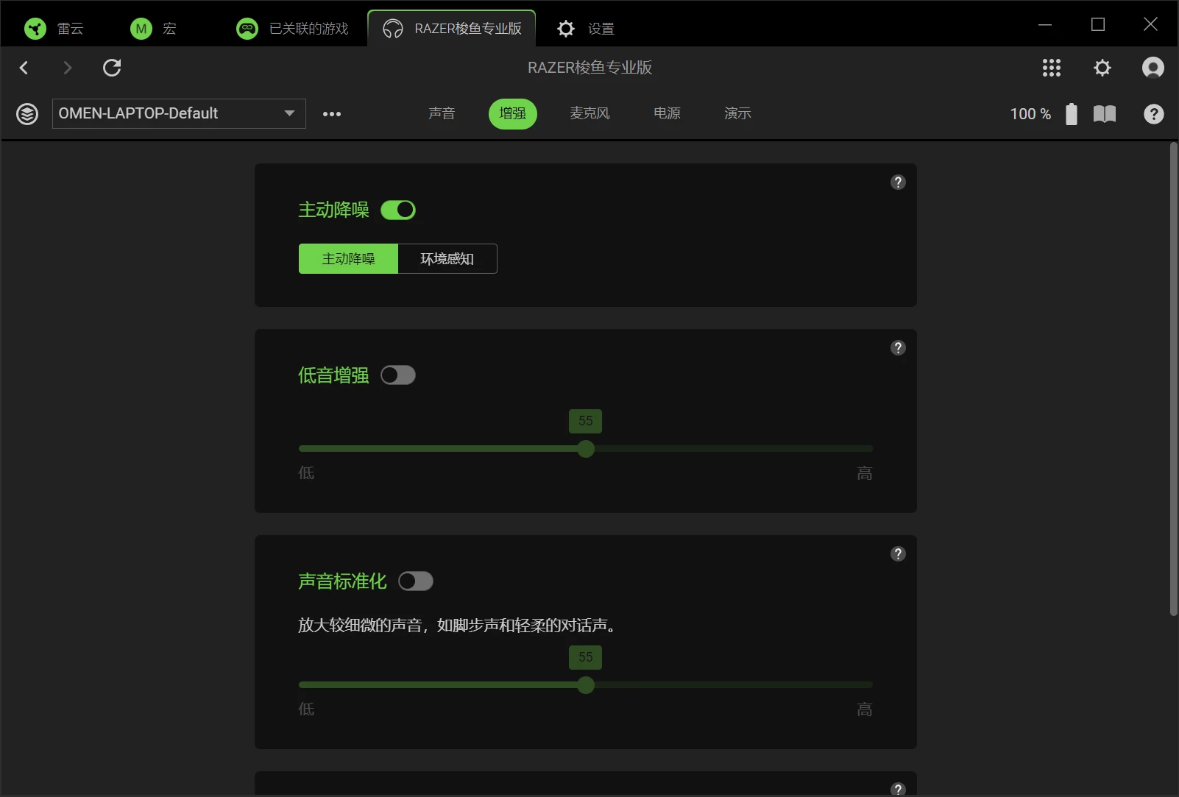Open the 已关联的游戏 gamepad icon
Viewport: 1179px width, 797px height.
pyautogui.click(x=247, y=29)
